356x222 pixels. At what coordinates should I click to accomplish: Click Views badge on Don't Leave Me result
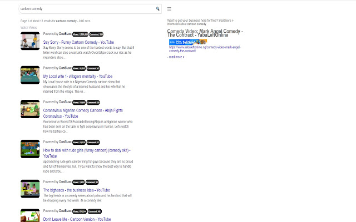tap(80, 211)
